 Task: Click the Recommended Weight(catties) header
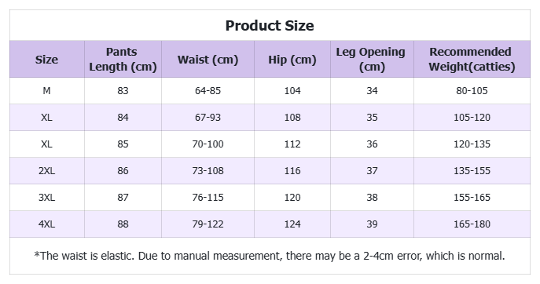click(472, 59)
